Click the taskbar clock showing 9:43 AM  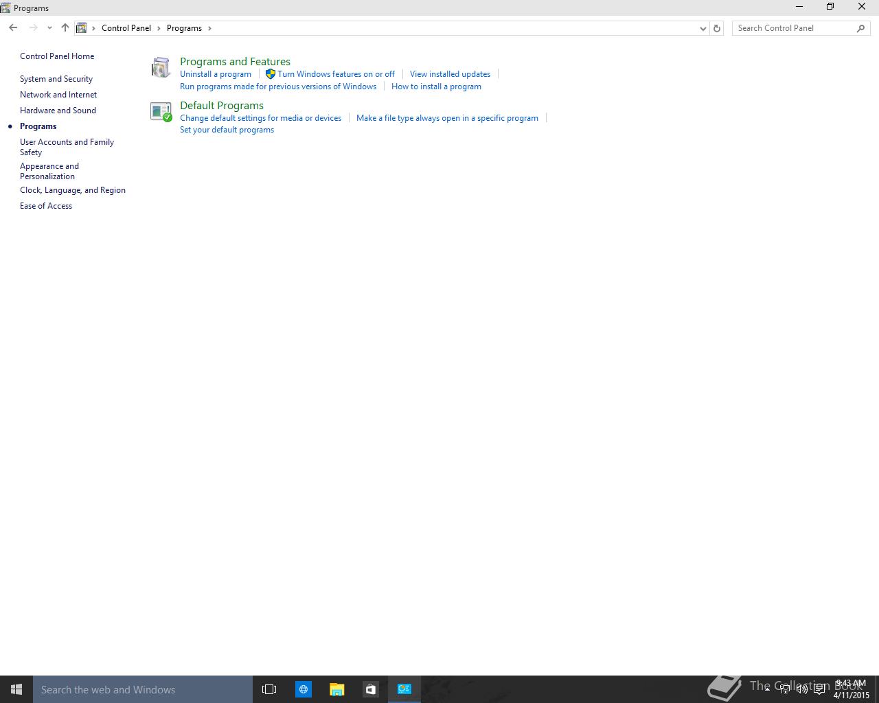pyautogui.click(x=851, y=689)
